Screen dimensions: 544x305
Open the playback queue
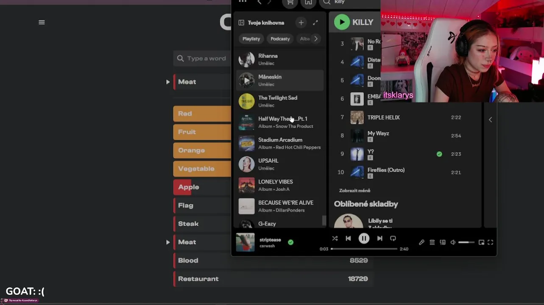(x=432, y=242)
